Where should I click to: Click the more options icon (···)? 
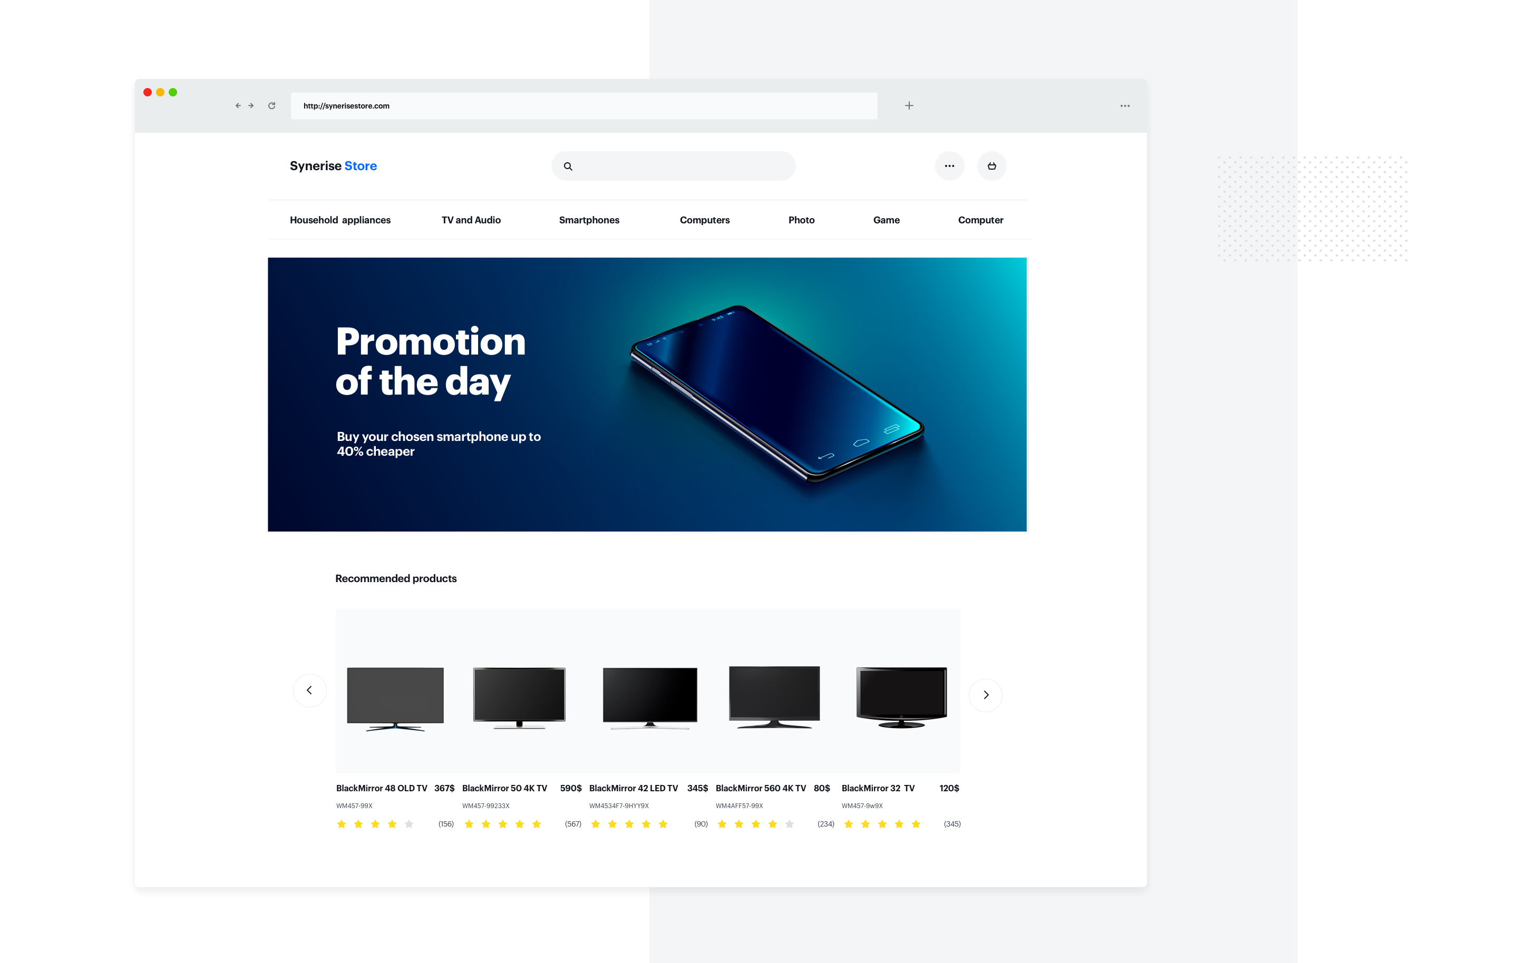[949, 166]
